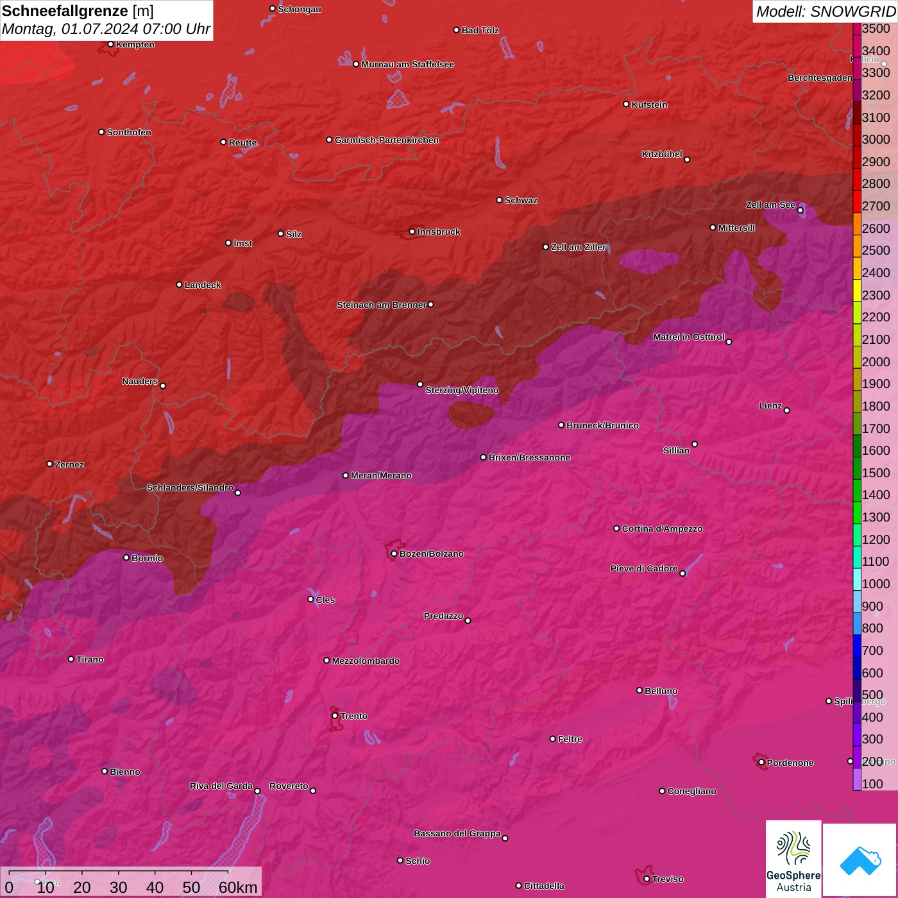
Task: Click the Silz label
Action: click(293, 234)
